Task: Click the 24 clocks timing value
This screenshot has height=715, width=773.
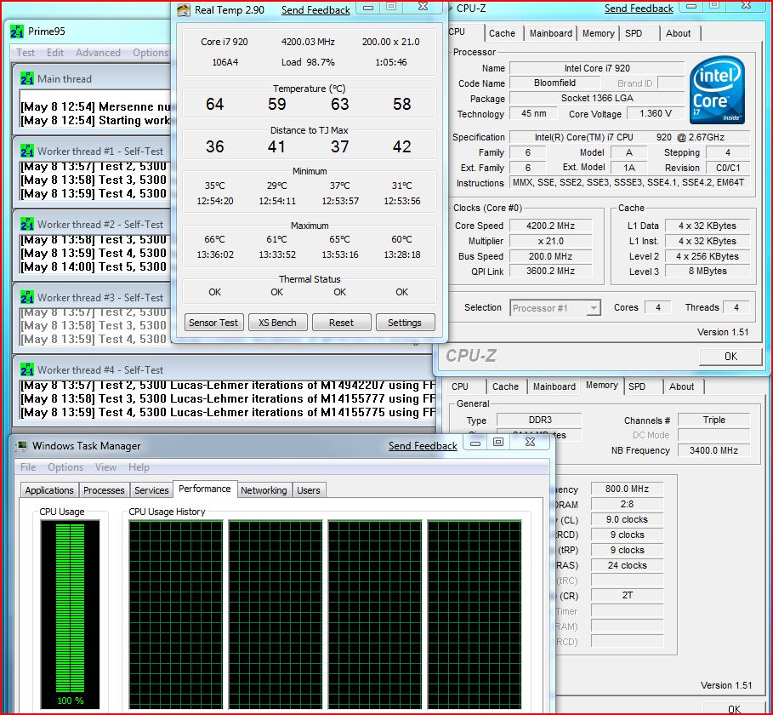Action: (x=627, y=565)
